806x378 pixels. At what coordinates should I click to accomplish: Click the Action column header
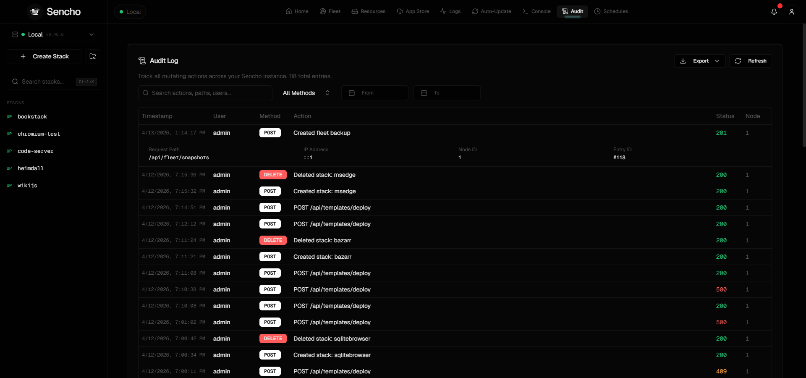click(x=302, y=116)
